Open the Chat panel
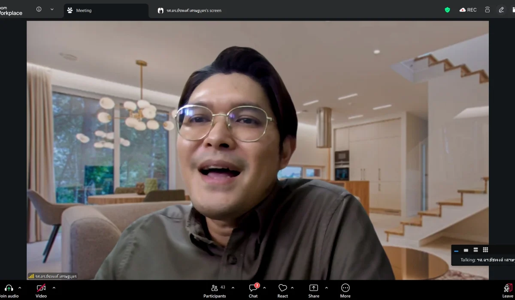 (253, 288)
